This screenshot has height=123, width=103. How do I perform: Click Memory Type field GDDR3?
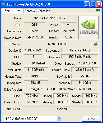point(36,76)
